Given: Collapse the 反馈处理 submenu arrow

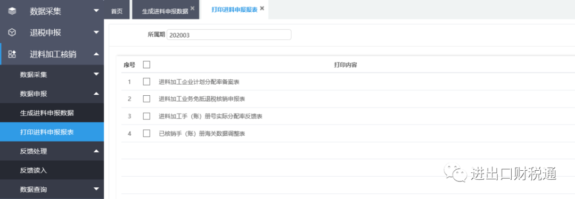Looking at the screenshot, I should [96, 151].
